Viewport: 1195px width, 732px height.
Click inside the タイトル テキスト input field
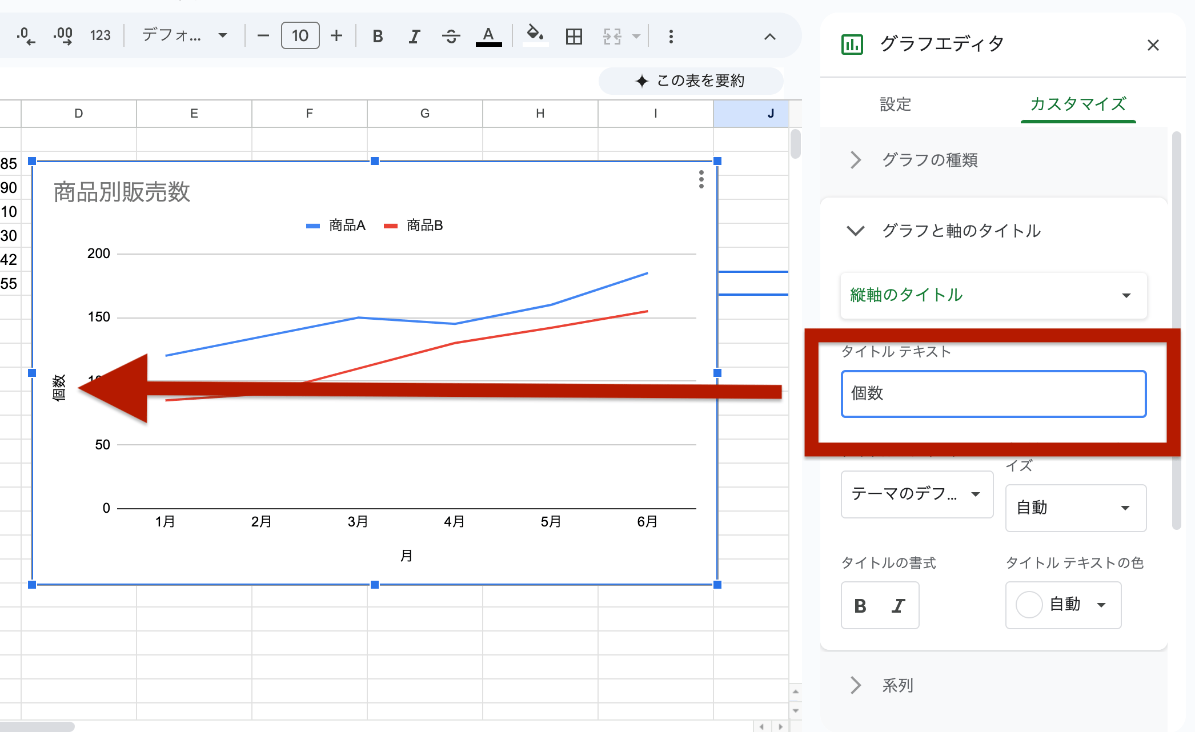993,394
